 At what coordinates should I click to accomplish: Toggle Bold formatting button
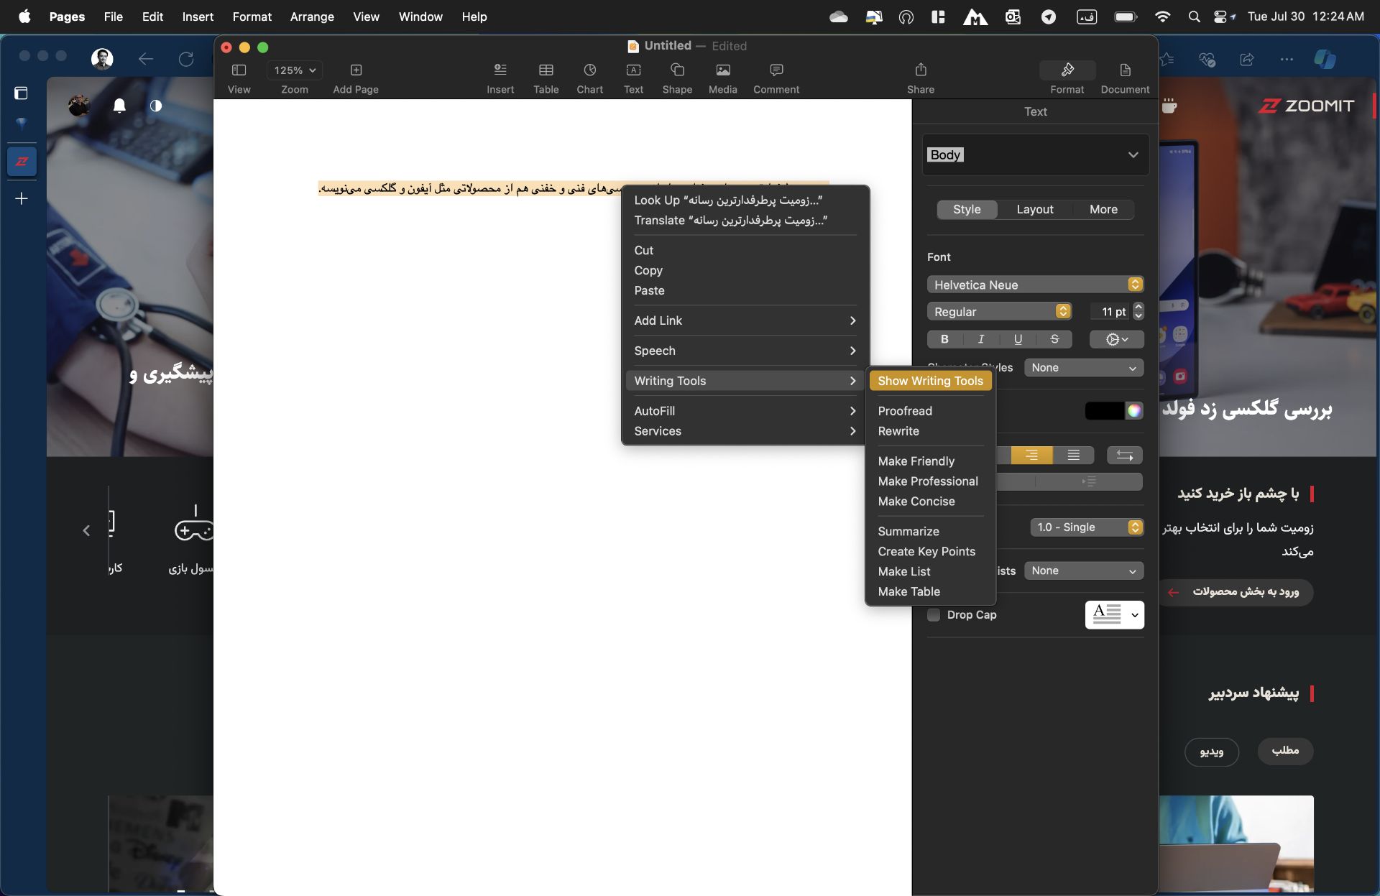[x=944, y=339]
